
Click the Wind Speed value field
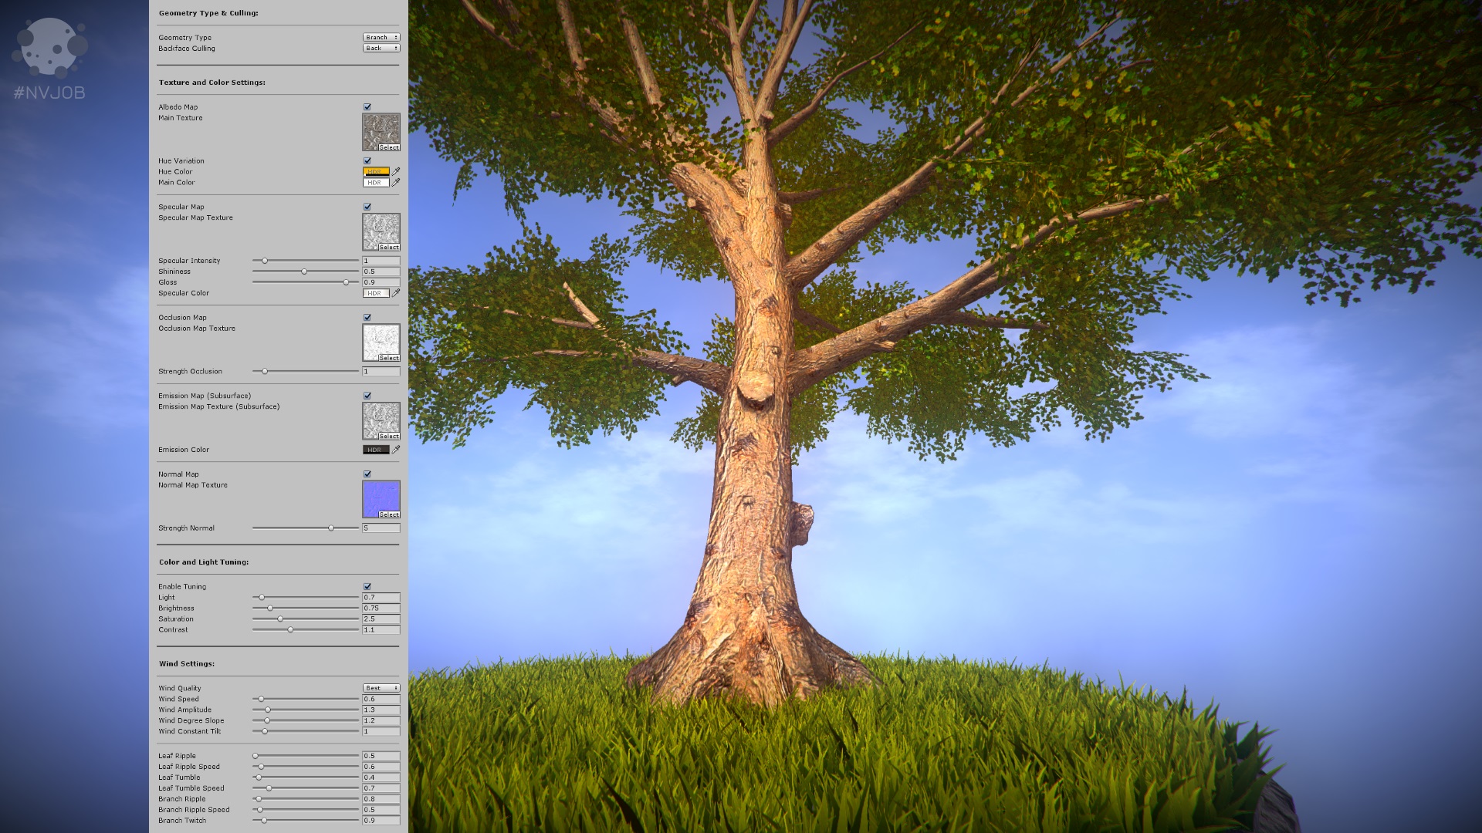coord(381,699)
